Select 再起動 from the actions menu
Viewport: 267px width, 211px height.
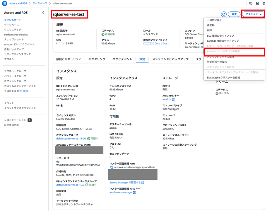(234, 25)
